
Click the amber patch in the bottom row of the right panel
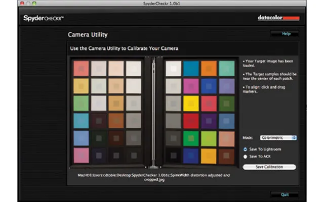click(209, 156)
